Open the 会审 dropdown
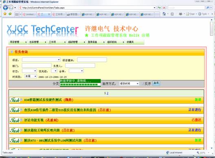This screenshot has height=158, width=215. 76,71
